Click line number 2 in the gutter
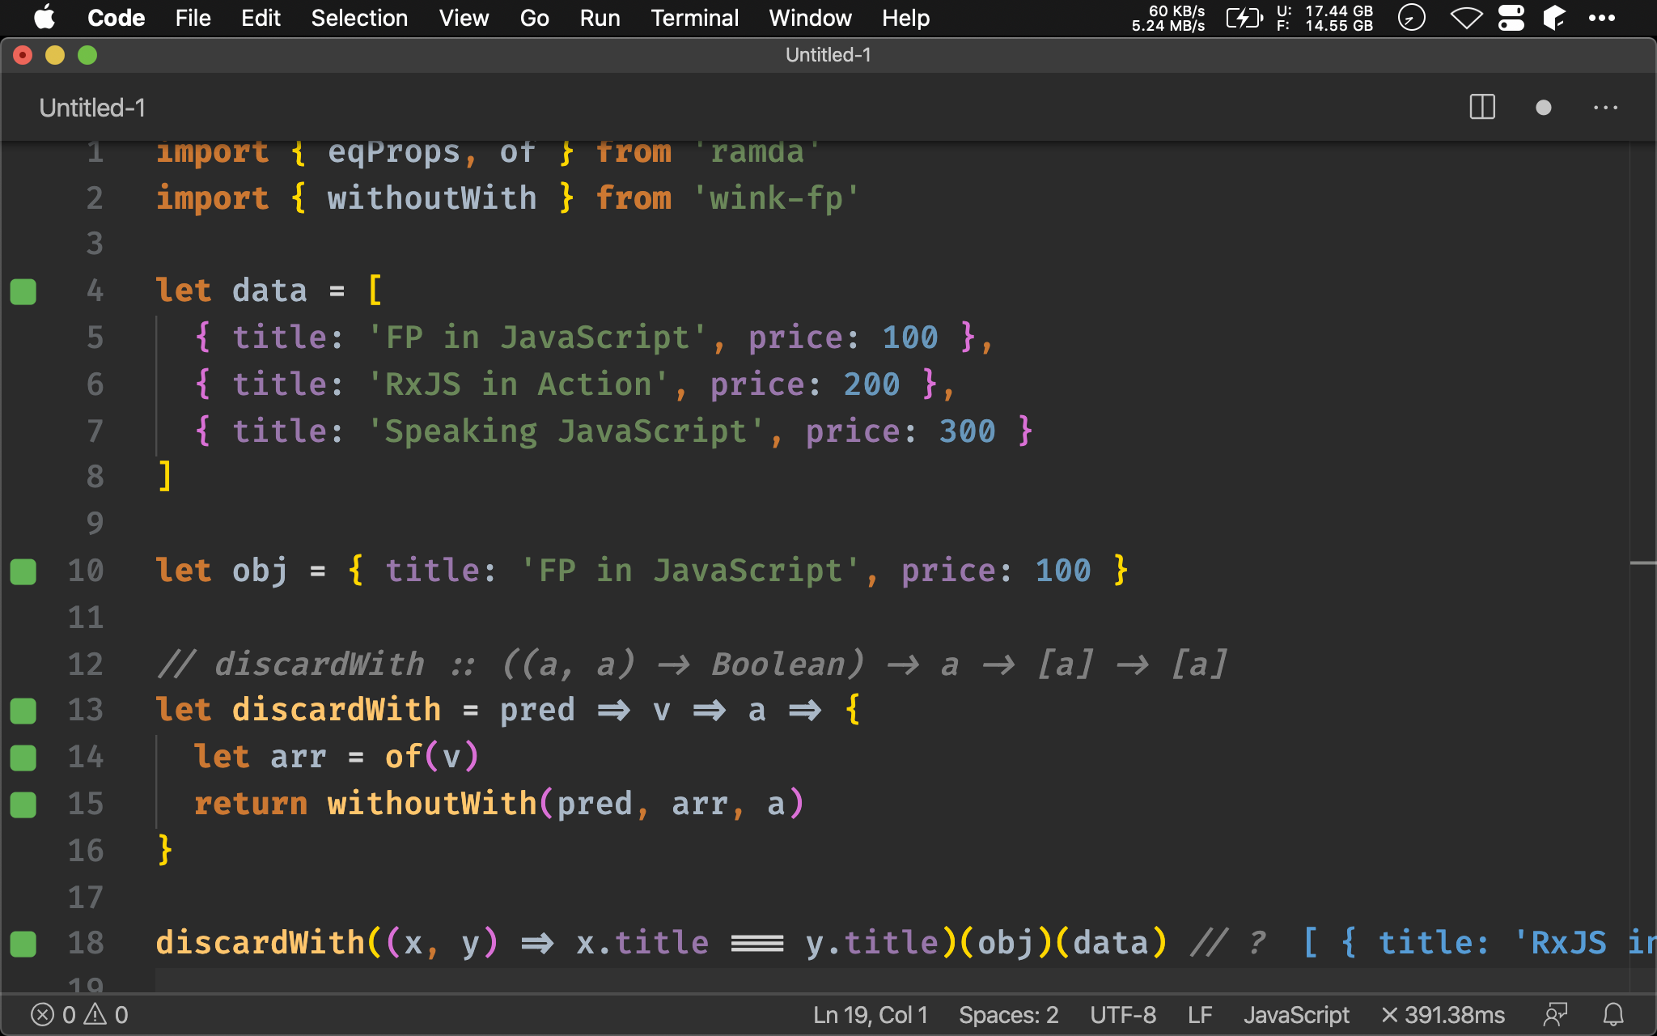 pyautogui.click(x=95, y=197)
